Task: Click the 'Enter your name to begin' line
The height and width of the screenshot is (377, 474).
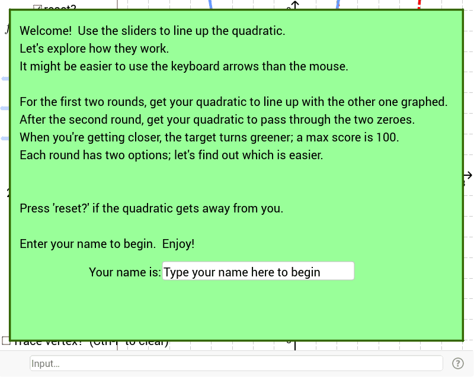Action: pyautogui.click(x=107, y=244)
